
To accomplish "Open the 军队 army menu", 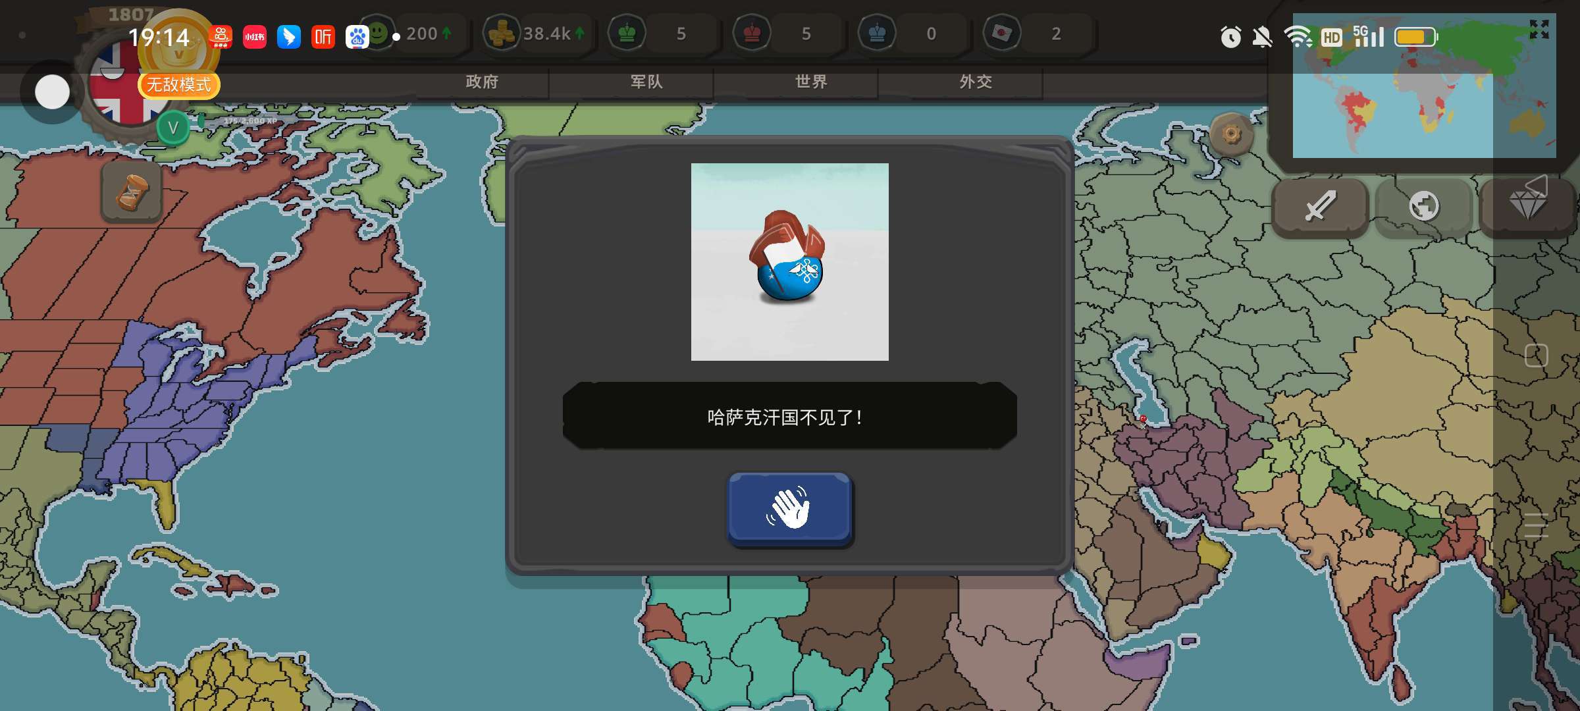I will (x=646, y=82).
